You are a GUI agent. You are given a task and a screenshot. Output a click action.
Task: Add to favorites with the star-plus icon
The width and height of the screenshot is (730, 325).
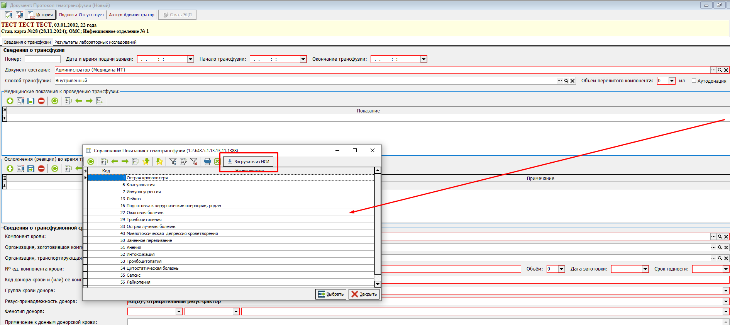pyautogui.click(x=146, y=162)
